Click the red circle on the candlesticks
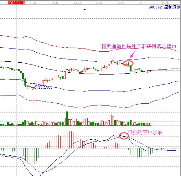Image resolution: width=181 pixels, height=176 pixels. 128,63
